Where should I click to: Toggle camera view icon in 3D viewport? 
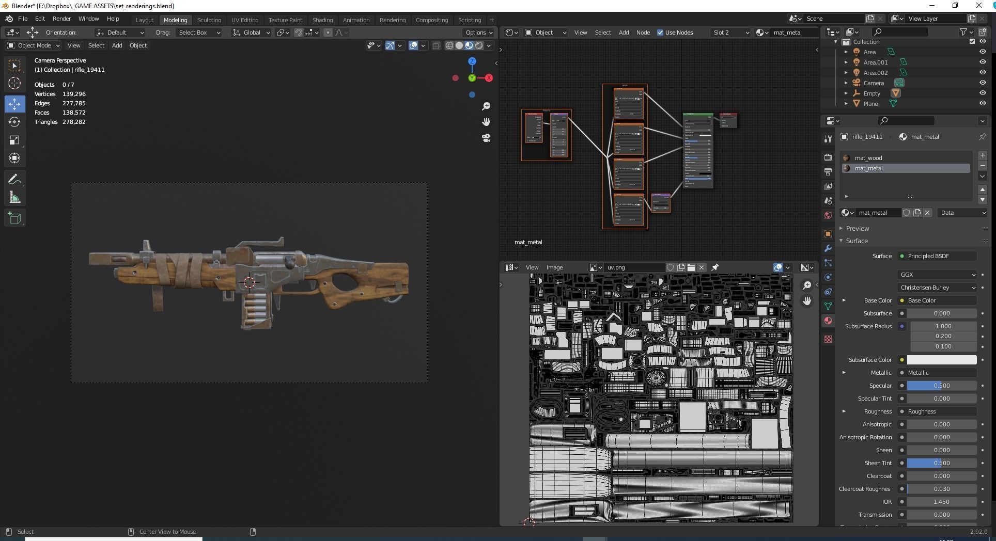click(x=486, y=138)
